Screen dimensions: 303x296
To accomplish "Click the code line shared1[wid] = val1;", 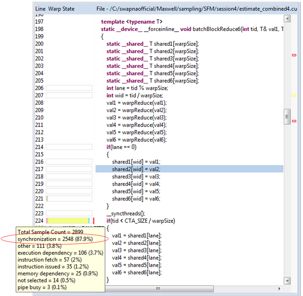I will (136, 162).
